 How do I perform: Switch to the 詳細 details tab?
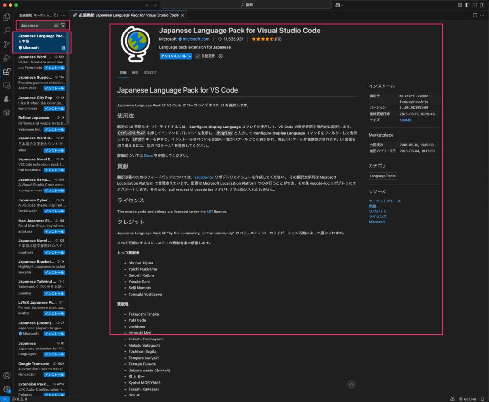(123, 73)
